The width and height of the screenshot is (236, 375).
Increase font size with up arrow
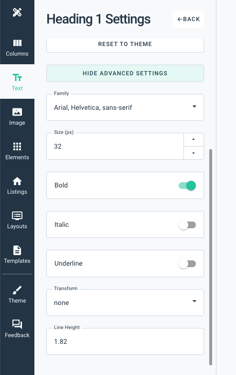(193, 140)
